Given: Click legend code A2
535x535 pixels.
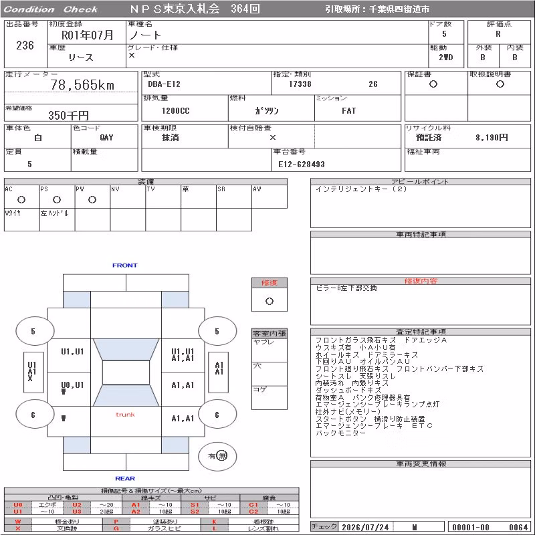Looking at the screenshot, I should pos(136,512).
